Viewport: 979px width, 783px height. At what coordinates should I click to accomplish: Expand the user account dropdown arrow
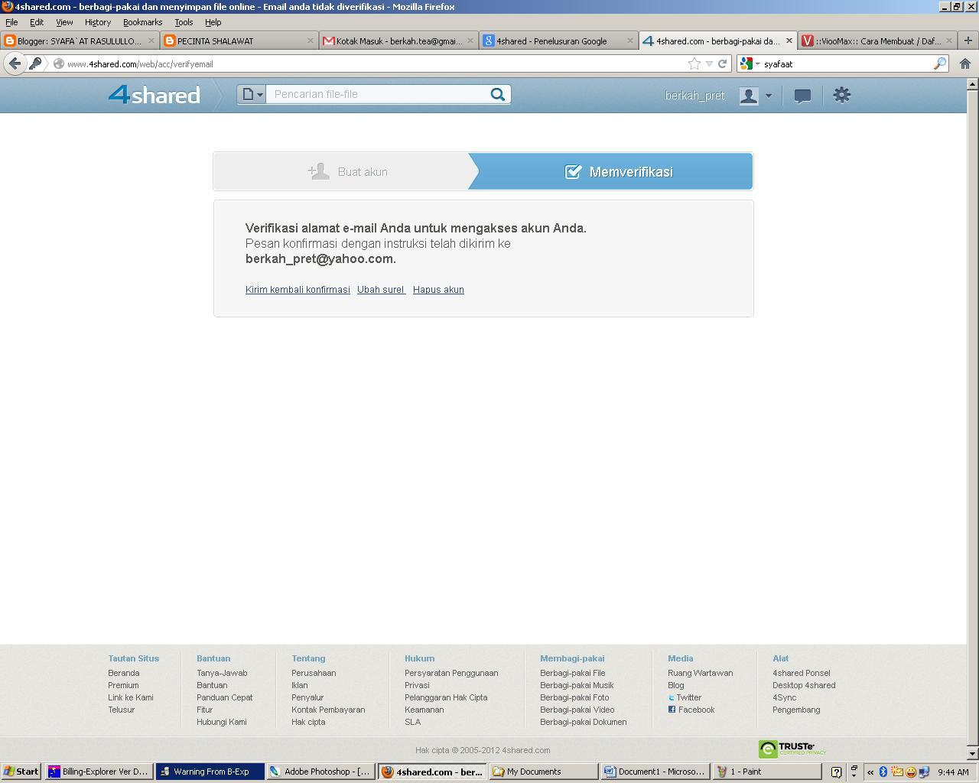[x=769, y=96]
